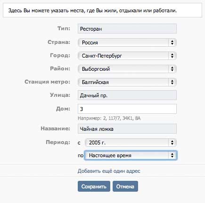205x203 pixels.
Task: Click arrows icon on Настоящее время select
Action: (172, 155)
